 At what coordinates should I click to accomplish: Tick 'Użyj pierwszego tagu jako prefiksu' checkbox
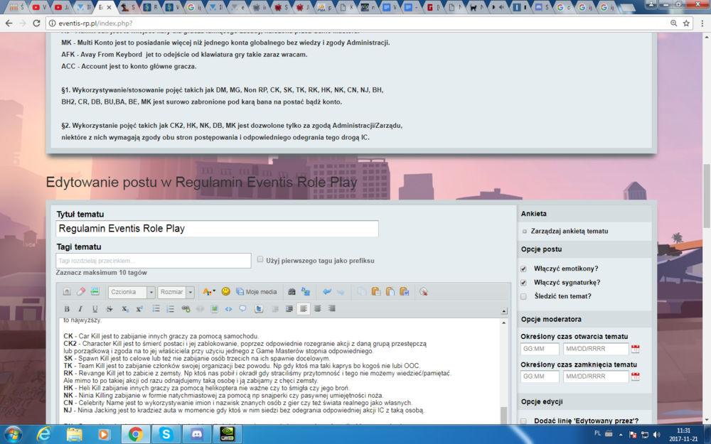260,260
